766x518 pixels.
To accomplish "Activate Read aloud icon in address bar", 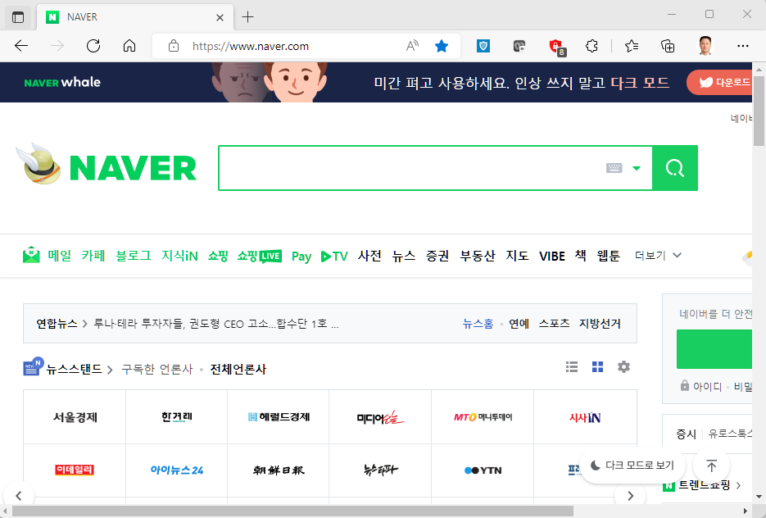I will (x=412, y=46).
